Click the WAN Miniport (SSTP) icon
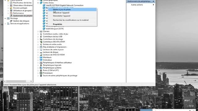This screenshot has width=198, height=111. 44,29
